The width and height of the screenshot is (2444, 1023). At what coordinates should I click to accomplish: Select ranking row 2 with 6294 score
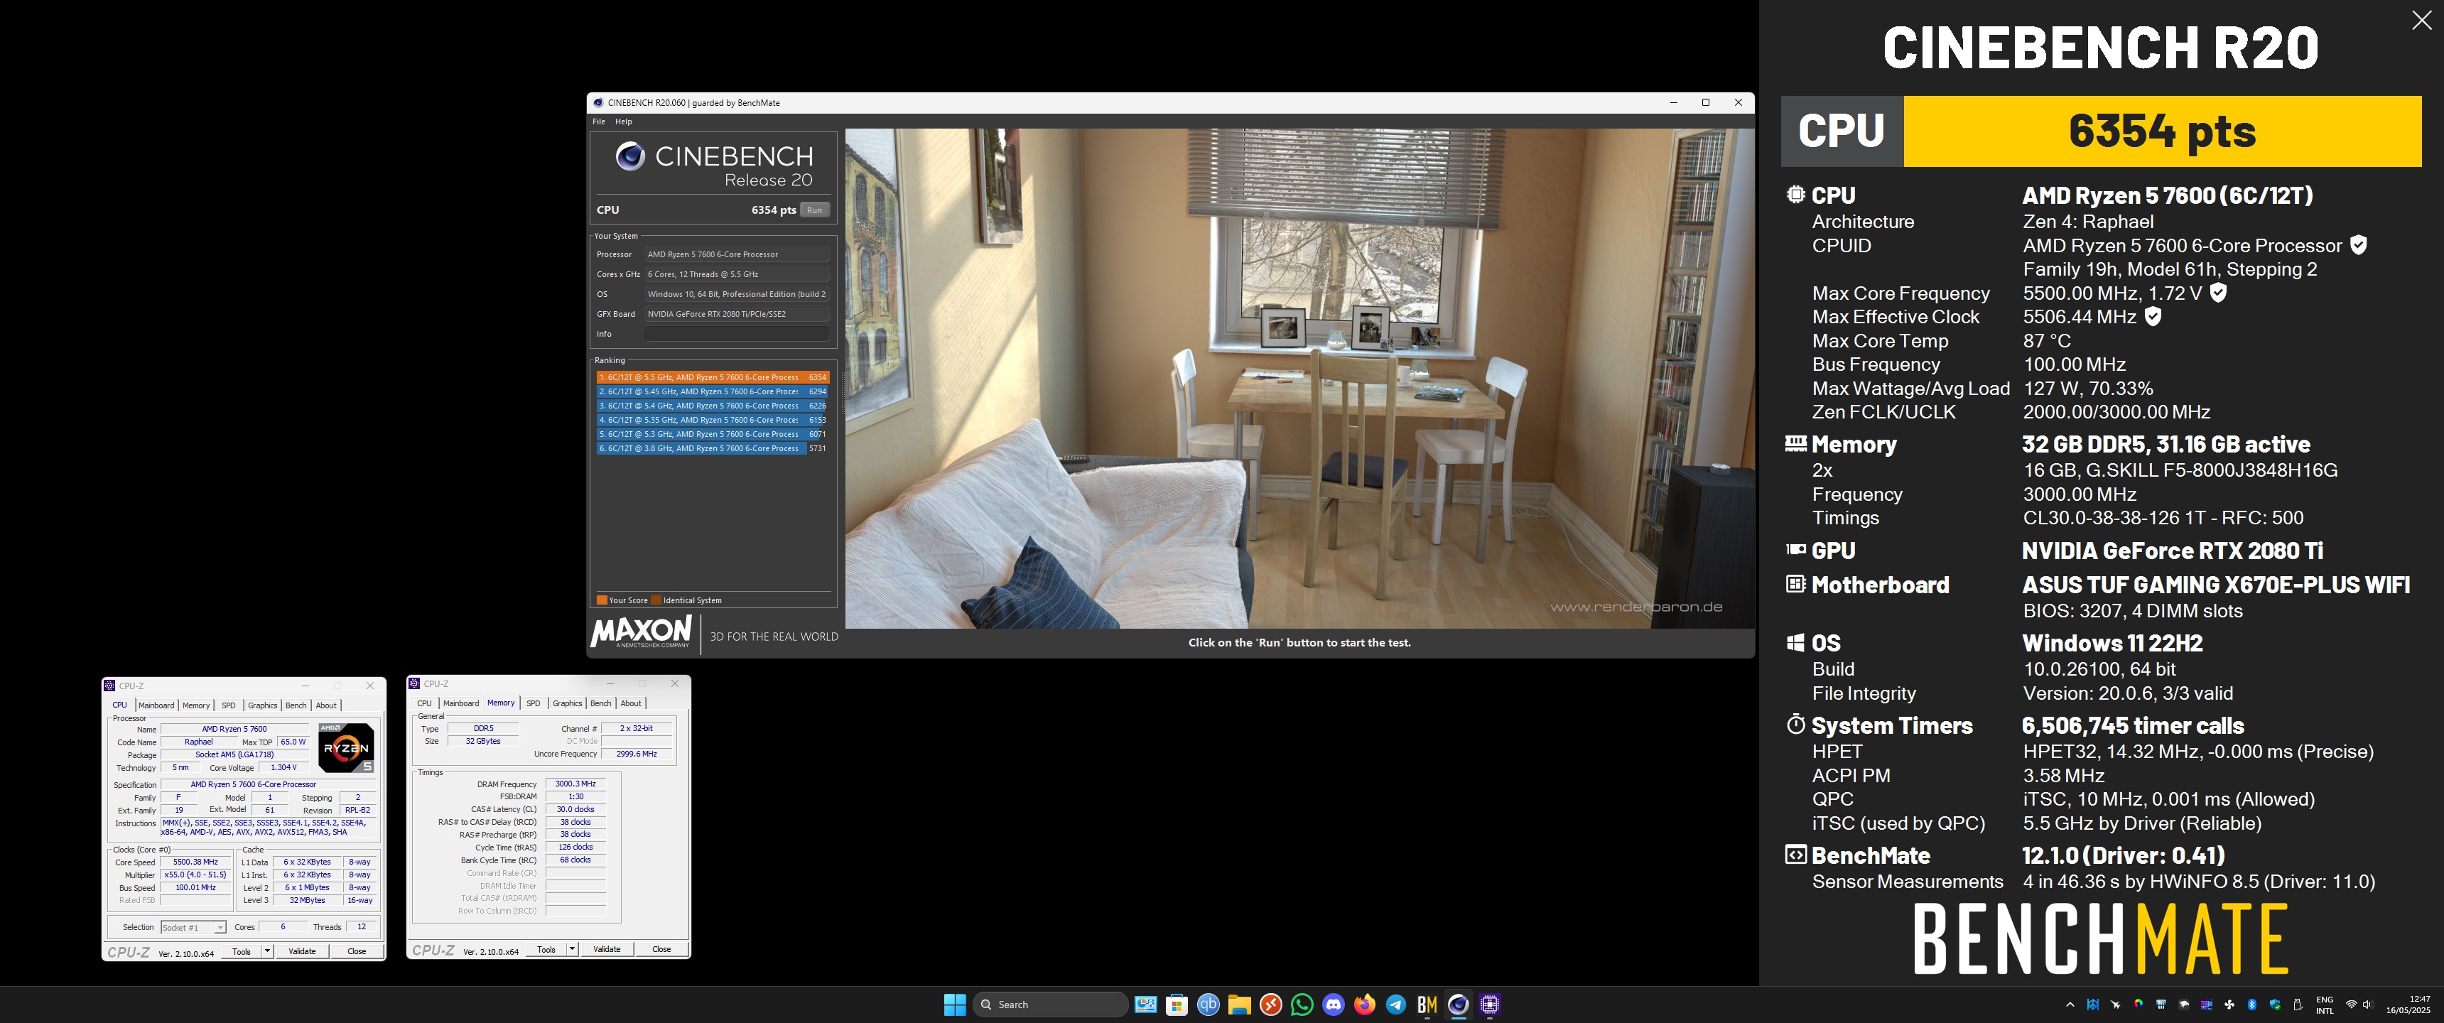[713, 391]
